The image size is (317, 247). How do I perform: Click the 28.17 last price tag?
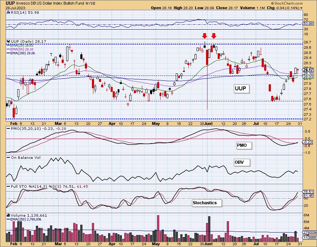tap(309, 70)
